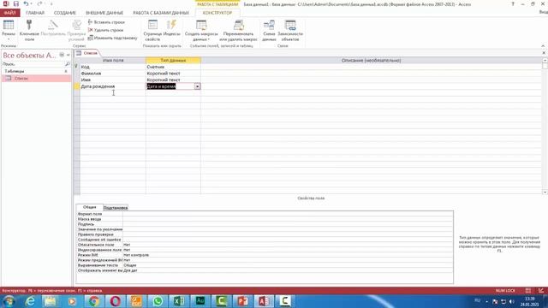Viewport: 548px width, 308px height.
Task: Select the Фамилия field name cell
Action: click(x=112, y=74)
